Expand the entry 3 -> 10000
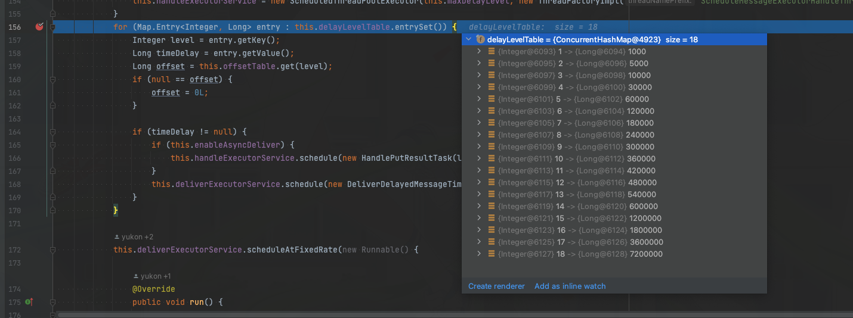This screenshot has height=318, width=853. pyautogui.click(x=479, y=75)
